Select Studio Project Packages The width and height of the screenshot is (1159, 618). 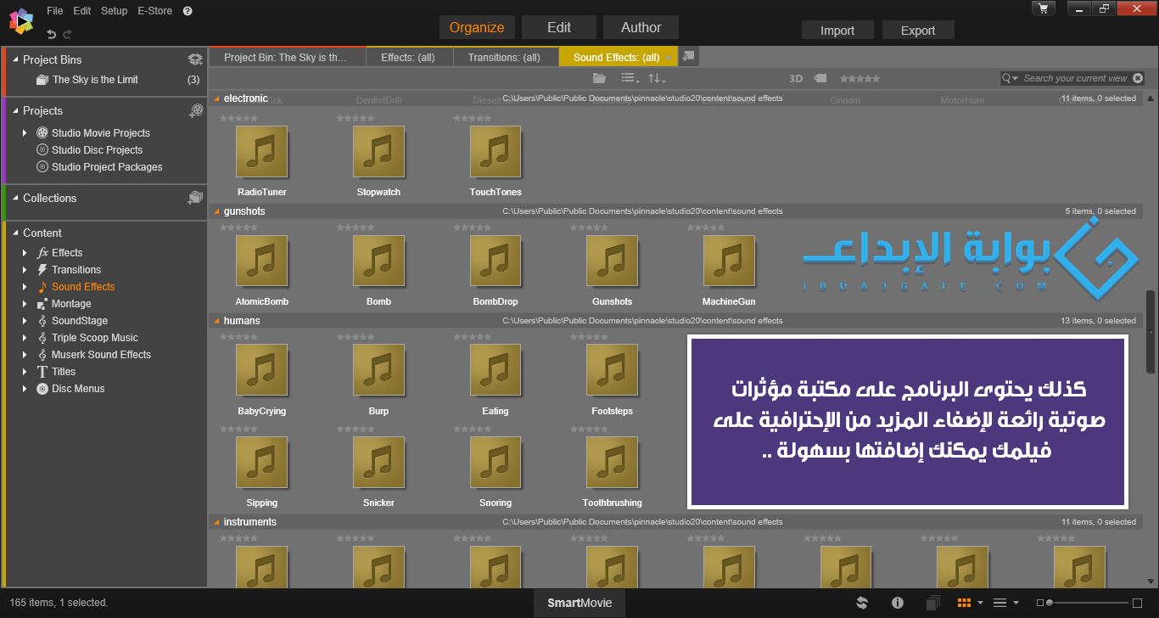click(107, 167)
